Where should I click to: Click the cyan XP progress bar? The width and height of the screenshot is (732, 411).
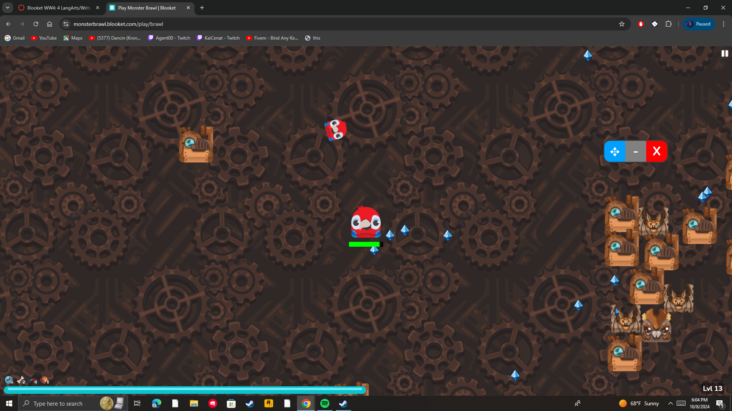185,389
